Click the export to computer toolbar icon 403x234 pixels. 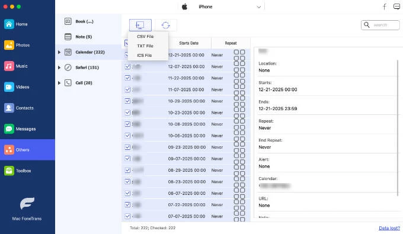[x=140, y=25]
